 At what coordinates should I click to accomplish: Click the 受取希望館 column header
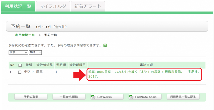pyautogui.click(x=44, y=65)
